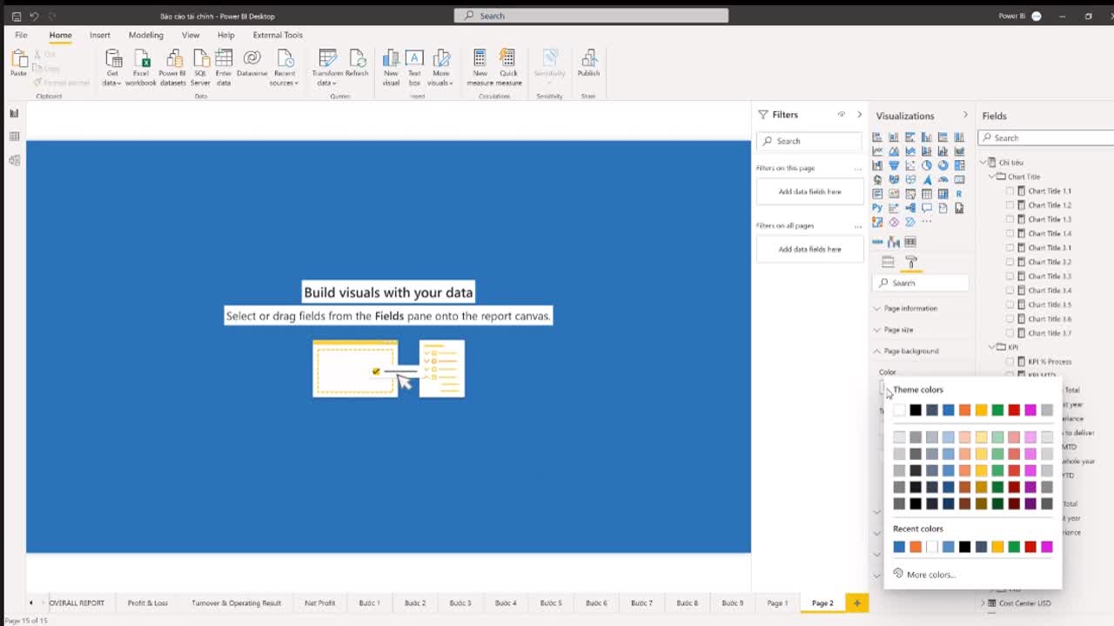Check the KPI % Process field

pos(1010,362)
